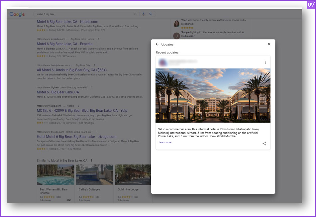Viewport: 316px width, 217px height.
Task: Click Learn more in the update post
Action: 165,143
